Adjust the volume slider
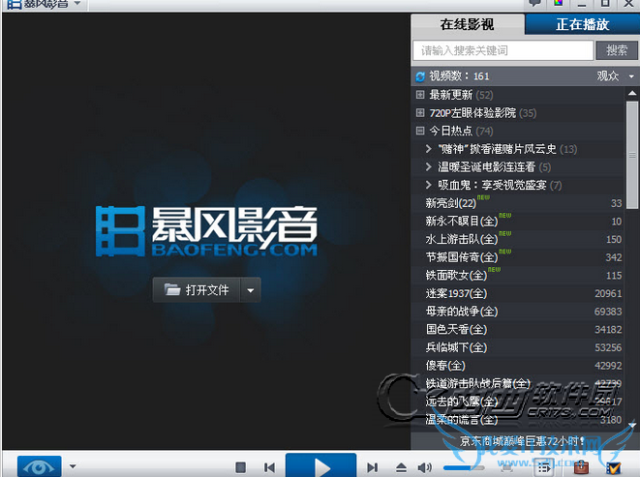 [x=464, y=467]
